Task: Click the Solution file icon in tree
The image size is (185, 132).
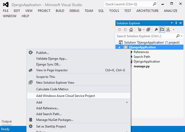Action: tap(121, 43)
